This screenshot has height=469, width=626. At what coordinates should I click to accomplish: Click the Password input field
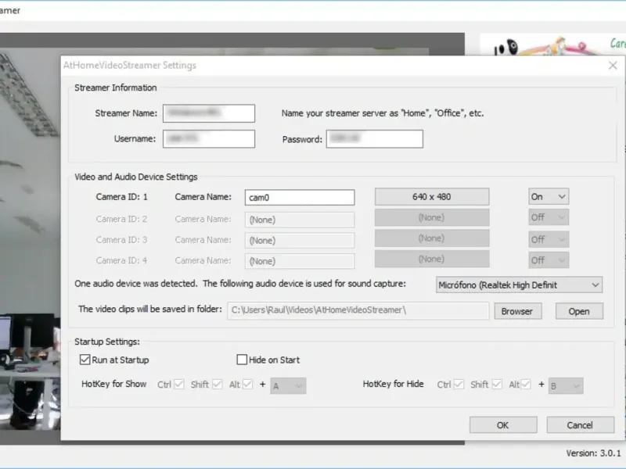375,139
